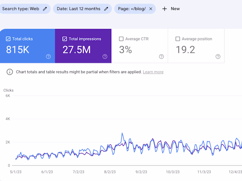The height and width of the screenshot is (181, 242).
Task: Add a new filter with plus icon
Action: (165, 9)
